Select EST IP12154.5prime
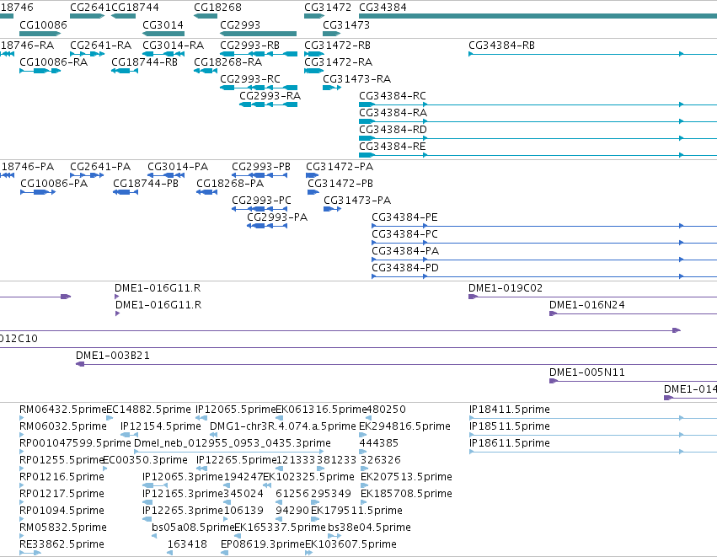The image size is (717, 557). tap(130, 435)
